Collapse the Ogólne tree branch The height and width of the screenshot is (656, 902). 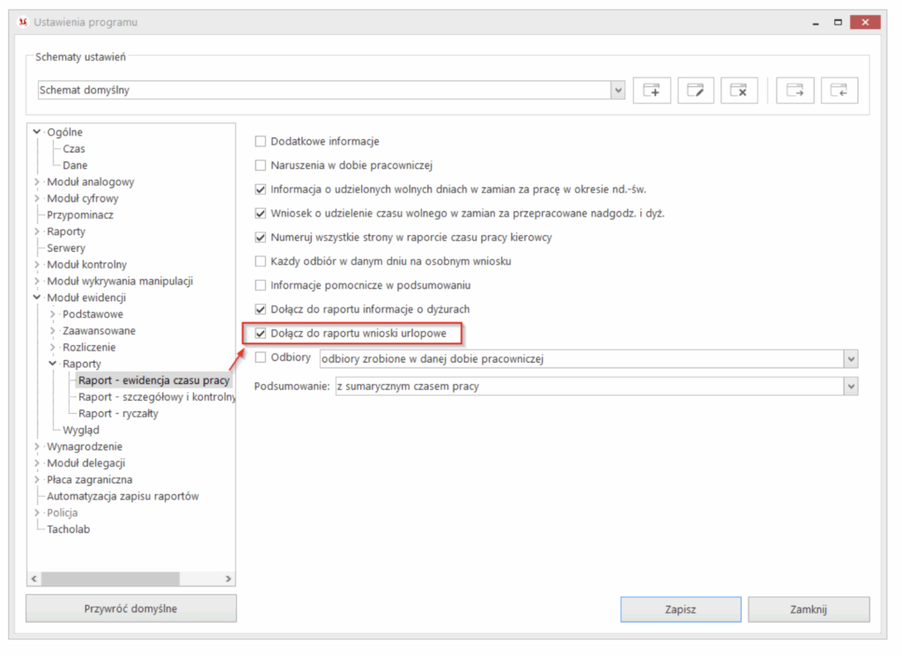[x=36, y=131]
